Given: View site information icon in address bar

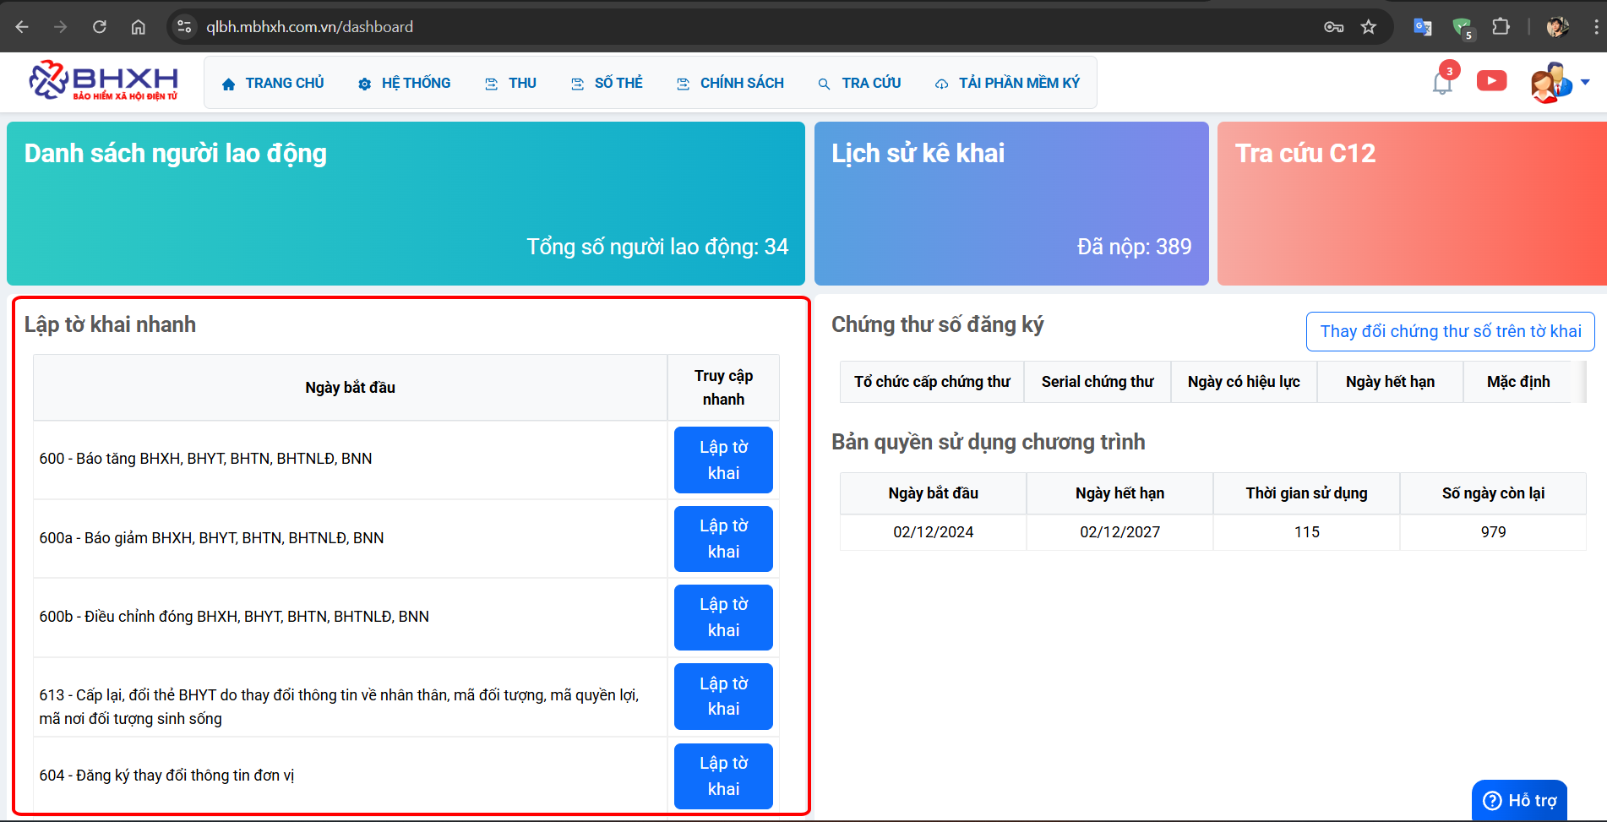Looking at the screenshot, I should click(184, 27).
